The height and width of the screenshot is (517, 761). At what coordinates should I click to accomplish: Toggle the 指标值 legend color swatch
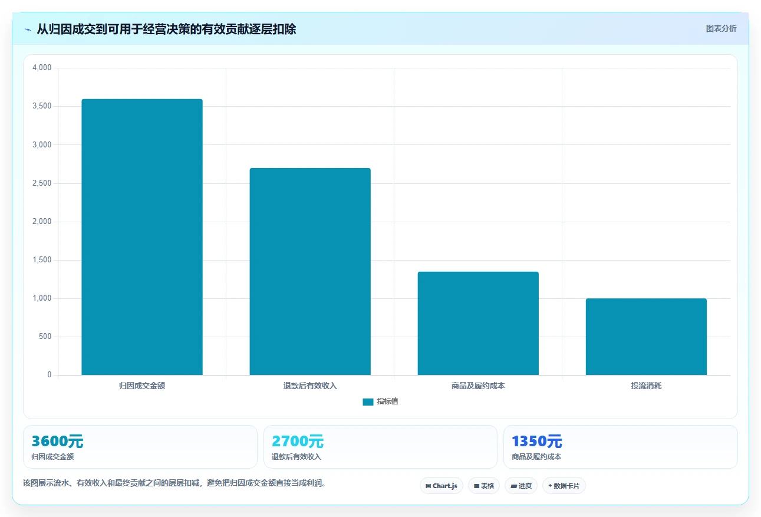coord(368,401)
